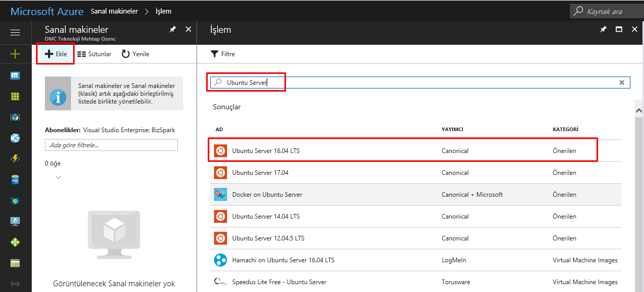
Task: Open Virtual networks icon at the sidebar bottom
Action: [15, 284]
